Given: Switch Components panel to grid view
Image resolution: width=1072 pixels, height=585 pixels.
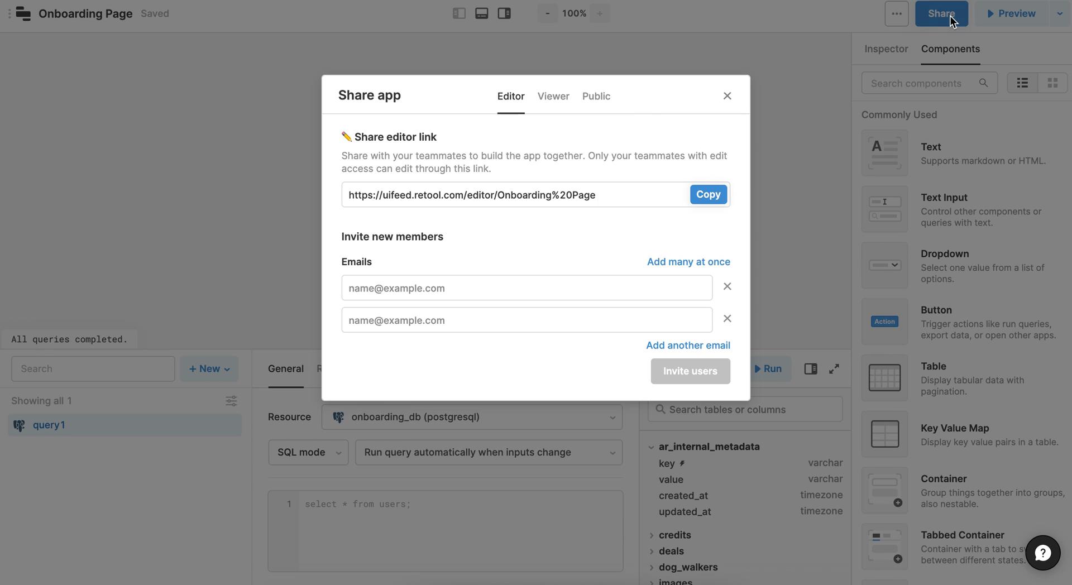Looking at the screenshot, I should click(x=1052, y=83).
